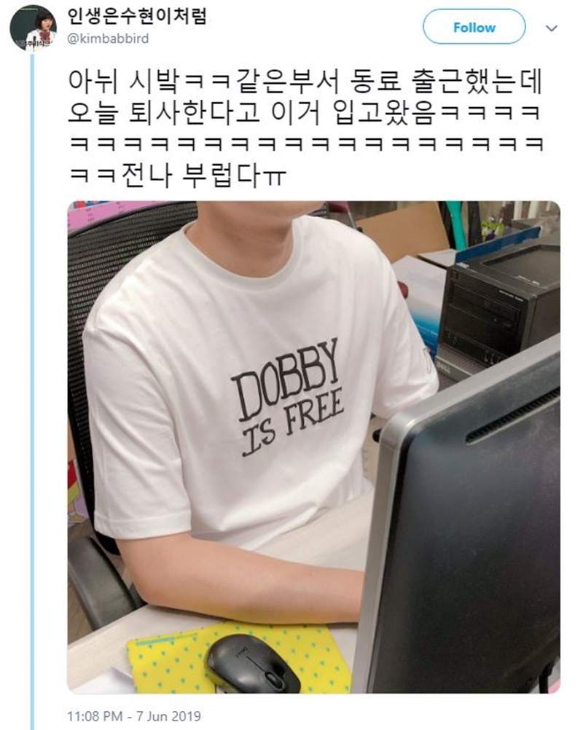This screenshot has height=730, width=583.
Task: Expand the tweet options chevron menu
Action: [x=552, y=28]
